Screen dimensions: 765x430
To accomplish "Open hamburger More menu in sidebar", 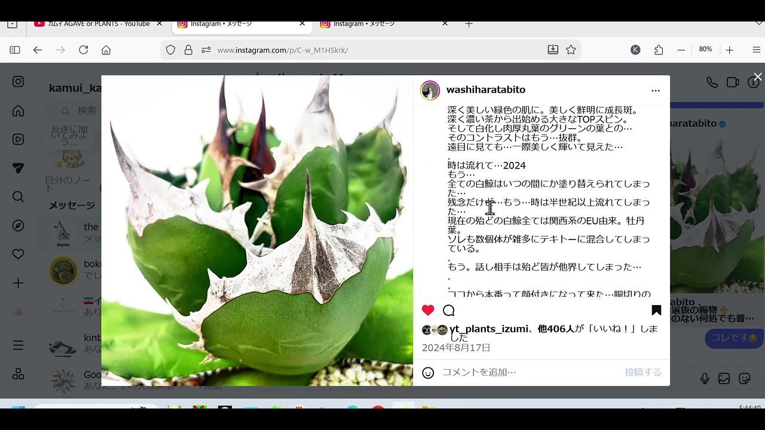I will click(x=19, y=345).
